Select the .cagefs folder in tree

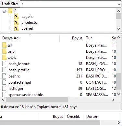[26, 17]
